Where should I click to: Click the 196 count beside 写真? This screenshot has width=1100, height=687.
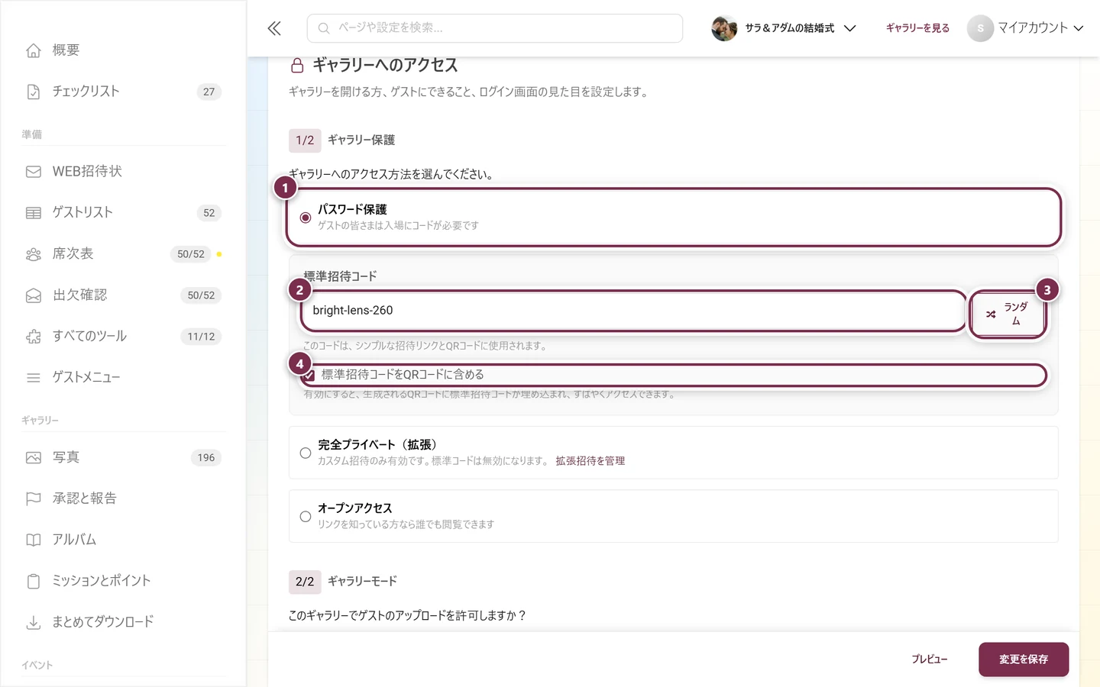click(x=206, y=458)
